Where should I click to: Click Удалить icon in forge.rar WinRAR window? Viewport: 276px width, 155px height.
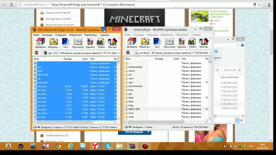pyautogui.click(x=90, y=43)
